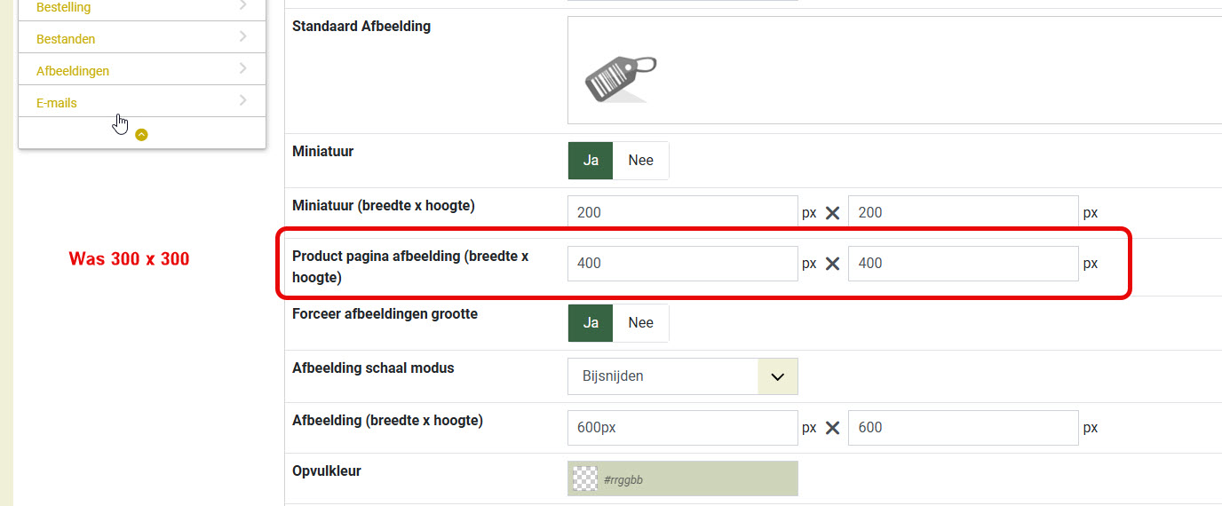Select Ja for Miniatuur
The width and height of the screenshot is (1222, 506).
coord(591,161)
